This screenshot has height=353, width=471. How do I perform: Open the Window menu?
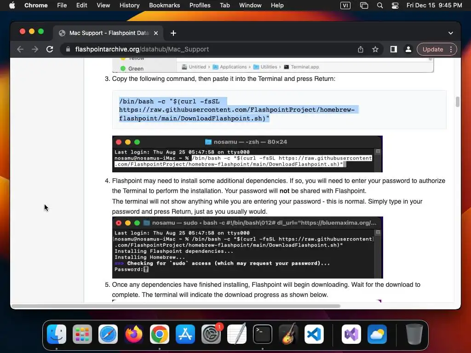pyautogui.click(x=250, y=6)
